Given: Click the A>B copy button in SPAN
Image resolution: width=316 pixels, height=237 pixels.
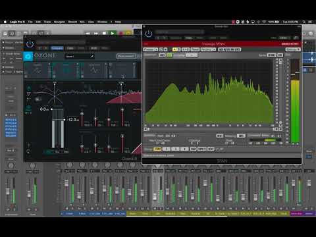Looking at the screenshot, I should (186, 49).
